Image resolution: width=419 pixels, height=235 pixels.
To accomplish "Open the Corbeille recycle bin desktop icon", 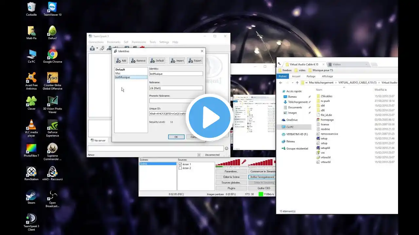I will tap(31, 9).
